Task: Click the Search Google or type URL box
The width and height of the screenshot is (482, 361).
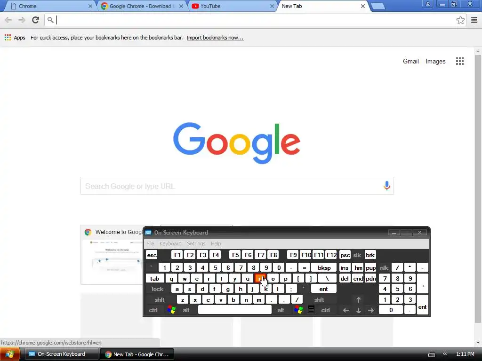Action: pyautogui.click(x=237, y=186)
